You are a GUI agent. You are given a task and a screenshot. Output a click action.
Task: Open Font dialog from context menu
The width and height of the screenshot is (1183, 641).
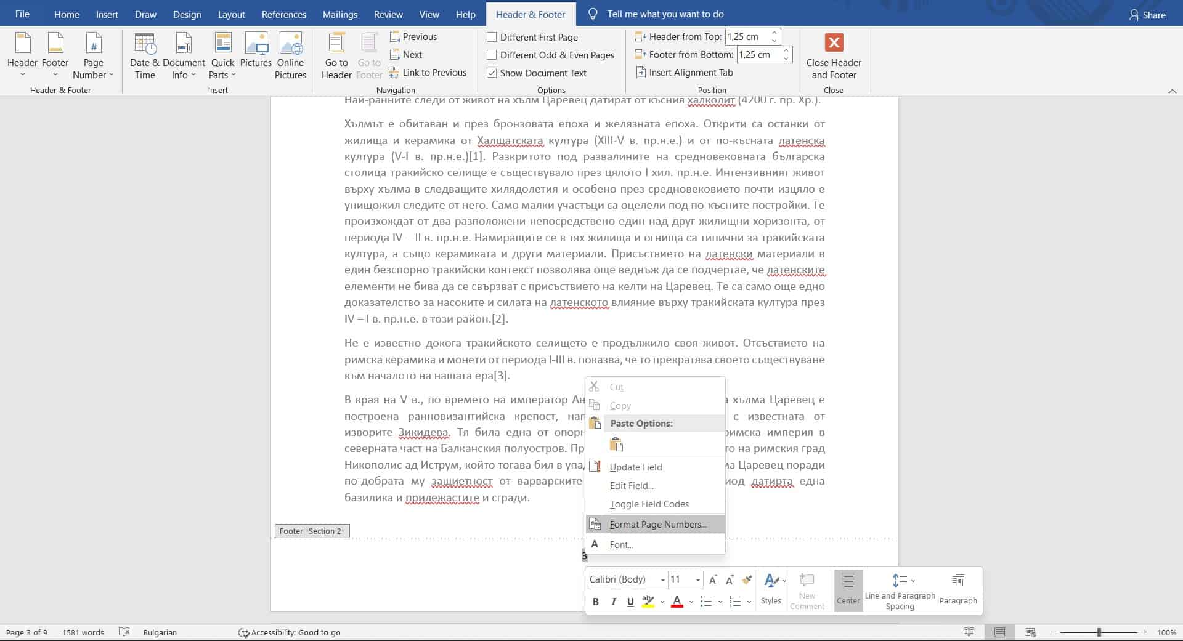[x=655, y=544]
